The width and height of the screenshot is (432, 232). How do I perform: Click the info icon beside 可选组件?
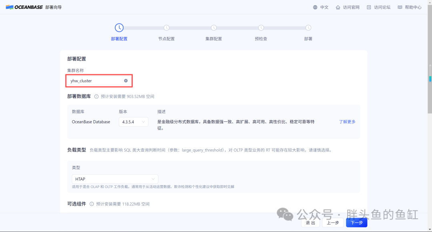[x=92, y=204]
